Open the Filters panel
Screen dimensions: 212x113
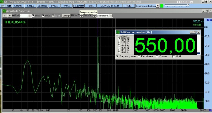[90, 6]
